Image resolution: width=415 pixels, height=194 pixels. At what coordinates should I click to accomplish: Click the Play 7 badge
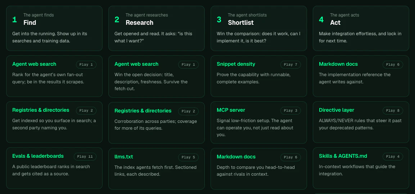(290, 65)
